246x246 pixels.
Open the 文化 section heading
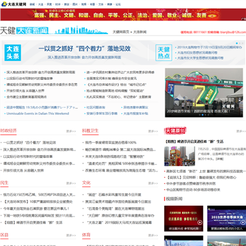(x=86, y=182)
